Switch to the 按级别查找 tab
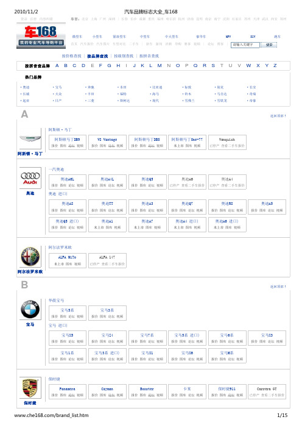The image size is (302, 428). click(x=124, y=56)
